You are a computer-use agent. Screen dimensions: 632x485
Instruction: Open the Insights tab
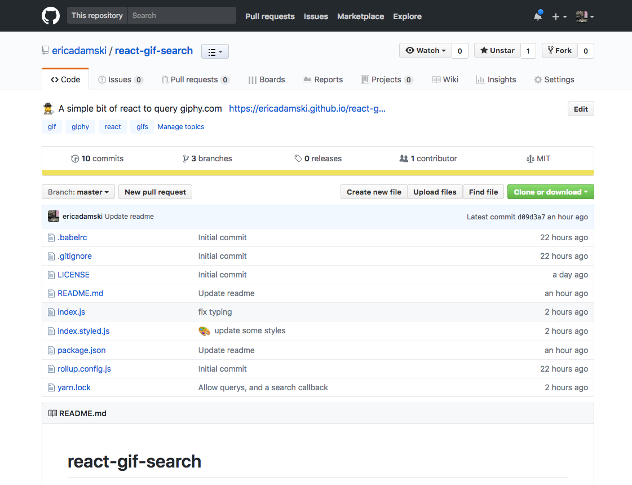[496, 80]
